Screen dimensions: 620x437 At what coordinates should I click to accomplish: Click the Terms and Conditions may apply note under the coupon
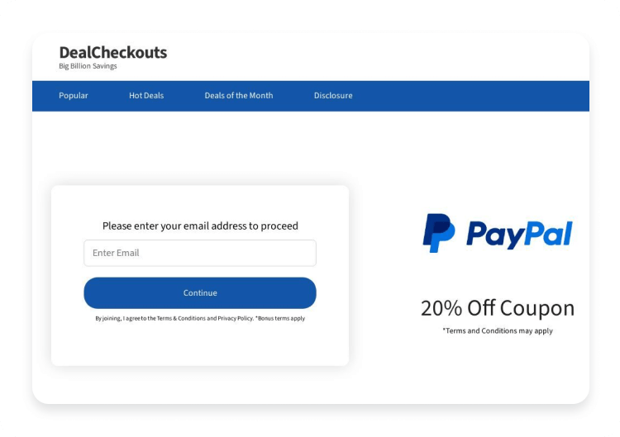(x=498, y=330)
